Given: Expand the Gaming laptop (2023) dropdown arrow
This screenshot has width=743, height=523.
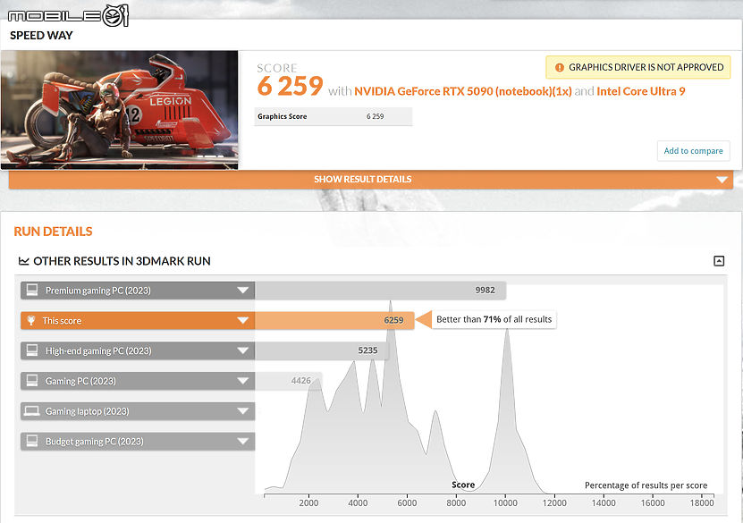Looking at the screenshot, I should tap(242, 411).
